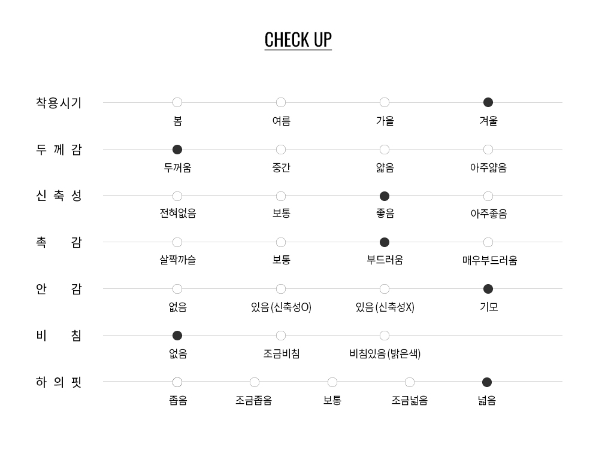Select the 전혀없음 elasticity circle
599x454 pixels.
click(177, 196)
